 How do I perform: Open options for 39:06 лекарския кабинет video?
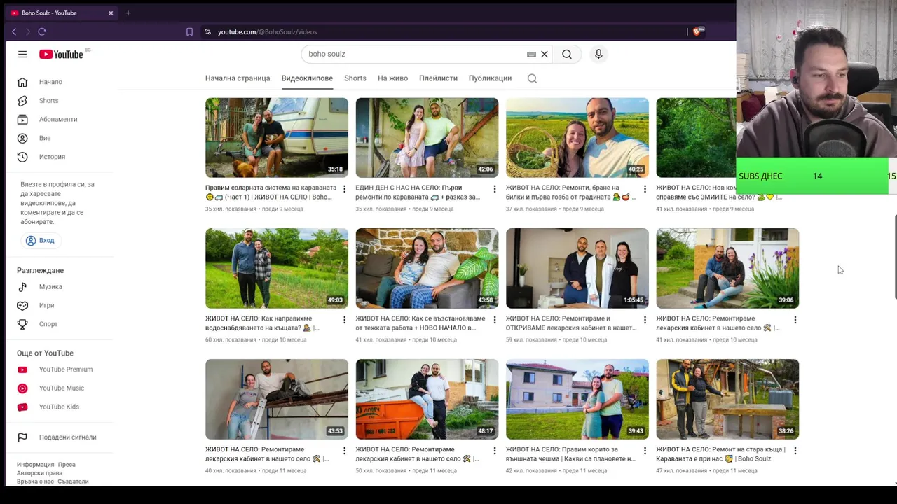pos(795,320)
